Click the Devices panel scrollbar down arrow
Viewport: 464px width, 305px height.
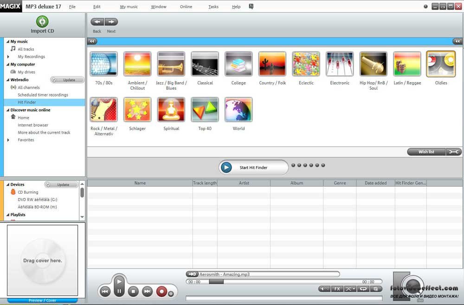click(82, 217)
